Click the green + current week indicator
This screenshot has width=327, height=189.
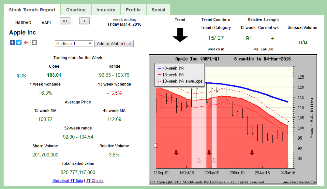click(x=273, y=38)
